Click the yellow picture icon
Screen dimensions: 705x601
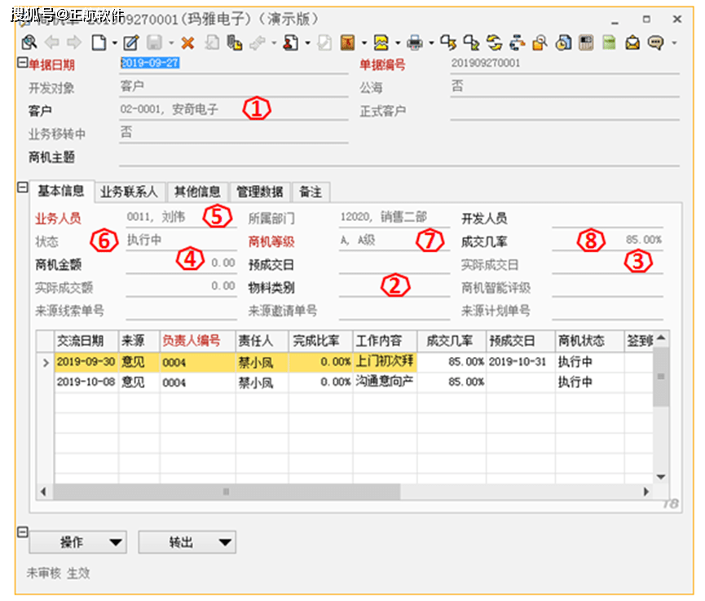(381, 42)
